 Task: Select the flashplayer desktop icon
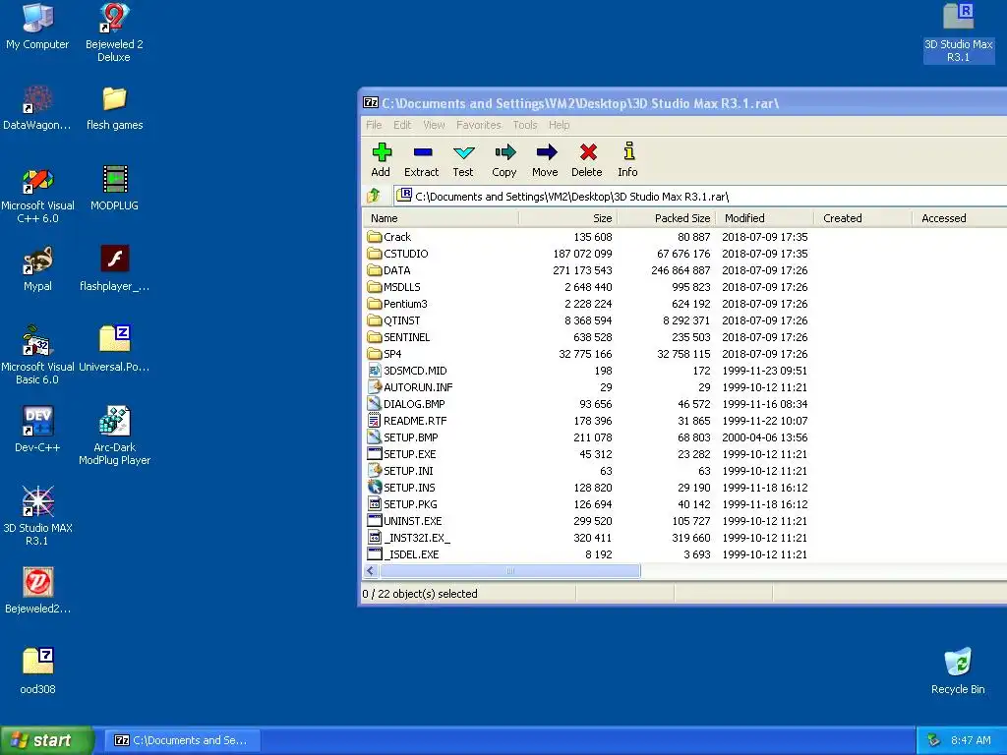coord(114,269)
